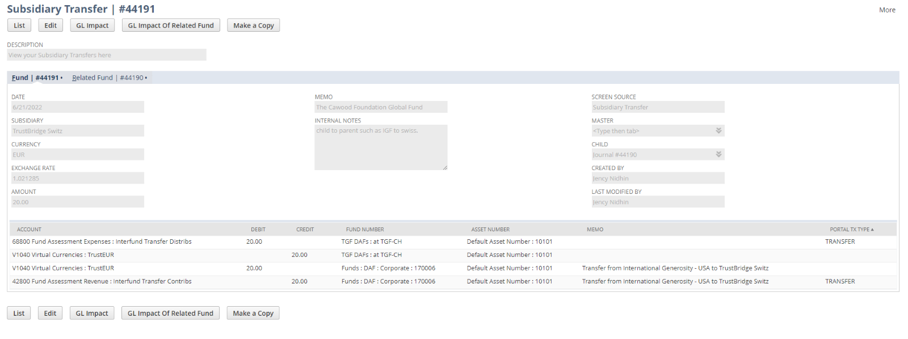Sort by the Fund Number column header

[x=365, y=230]
